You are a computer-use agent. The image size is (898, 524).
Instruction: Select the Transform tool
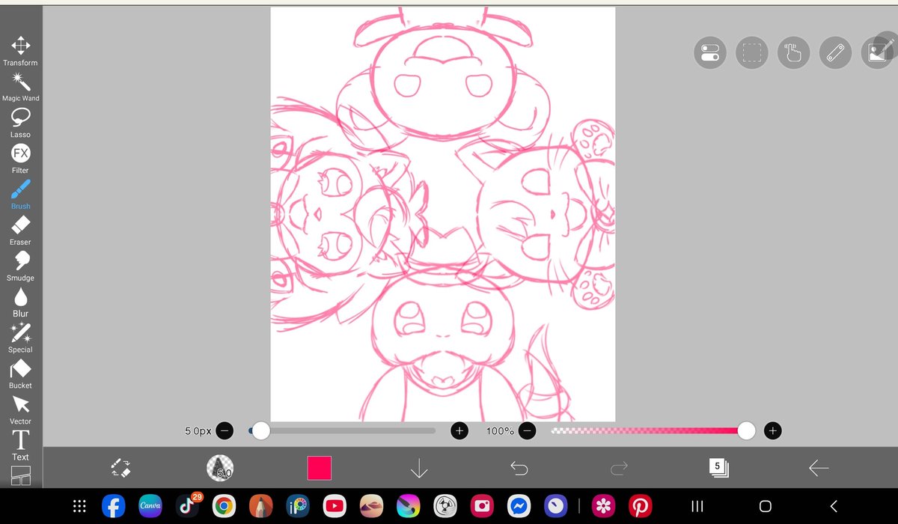[x=20, y=50]
